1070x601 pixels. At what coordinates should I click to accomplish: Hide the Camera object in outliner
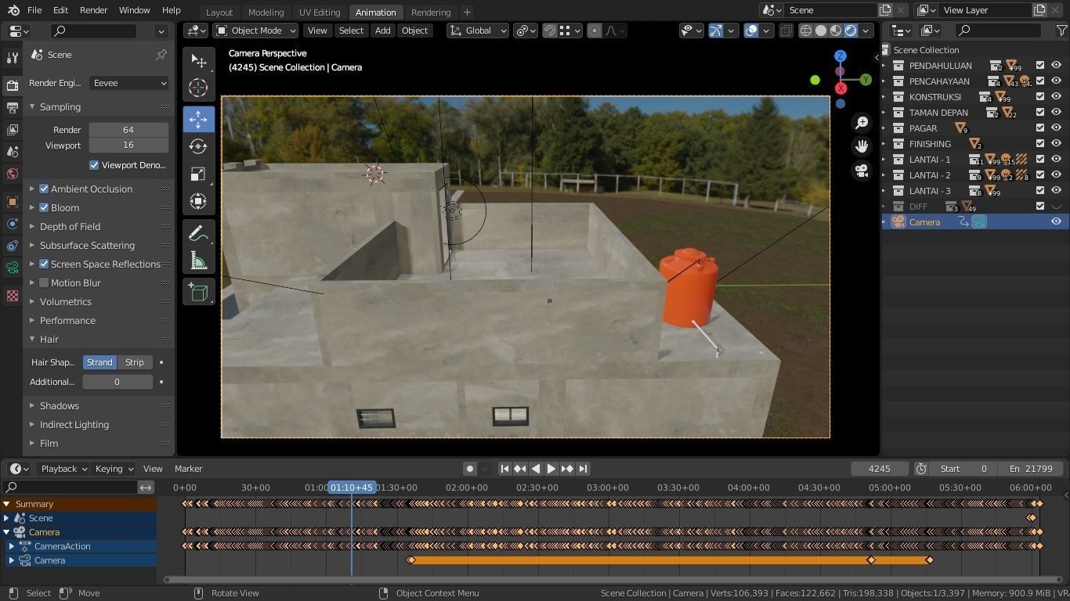click(x=1056, y=222)
